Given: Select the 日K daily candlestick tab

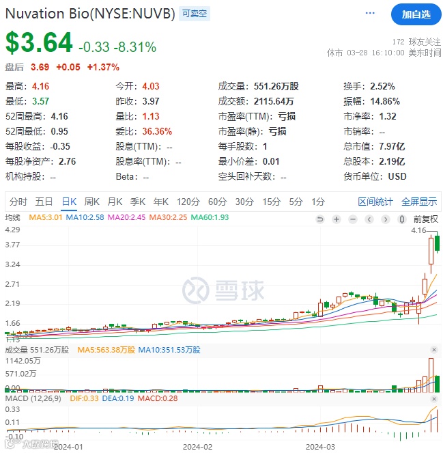Looking at the screenshot, I should (x=69, y=202).
